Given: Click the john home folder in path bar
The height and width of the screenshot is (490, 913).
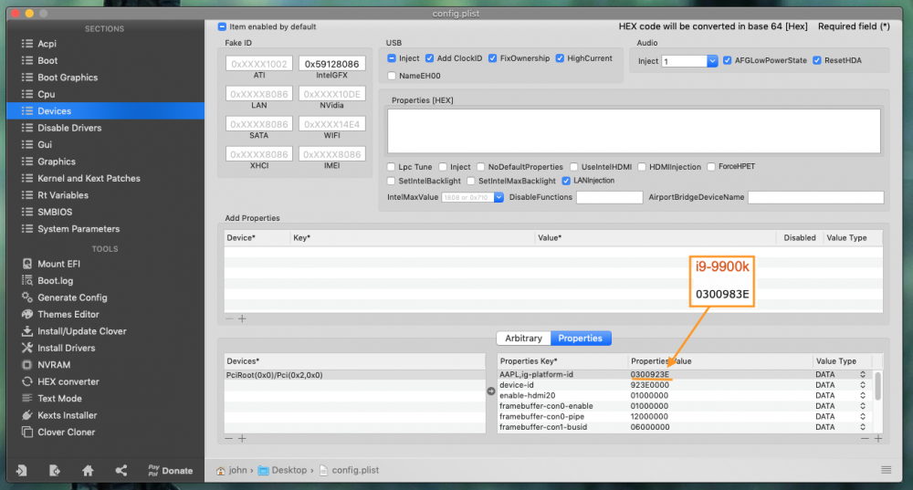Looking at the screenshot, I should 231,470.
